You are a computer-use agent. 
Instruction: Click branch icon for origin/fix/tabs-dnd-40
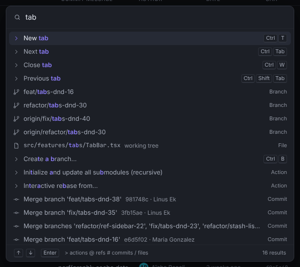[x=16, y=119]
